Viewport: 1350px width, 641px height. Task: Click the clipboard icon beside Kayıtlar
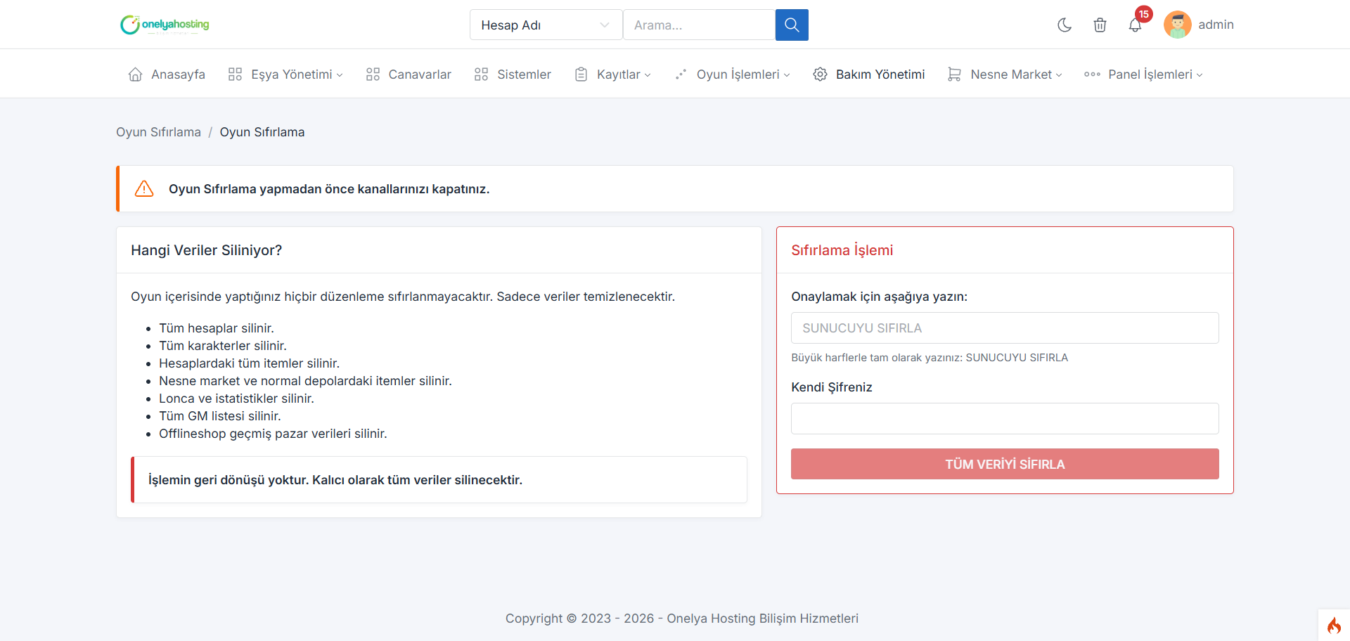pos(581,74)
